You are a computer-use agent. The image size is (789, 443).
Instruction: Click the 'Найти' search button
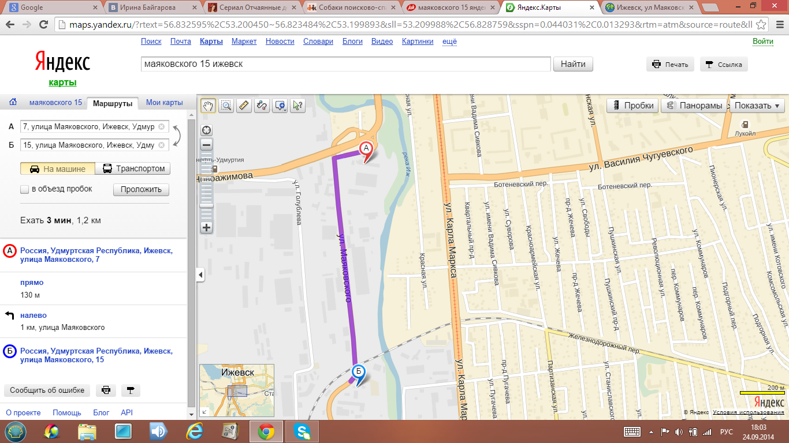coord(573,64)
